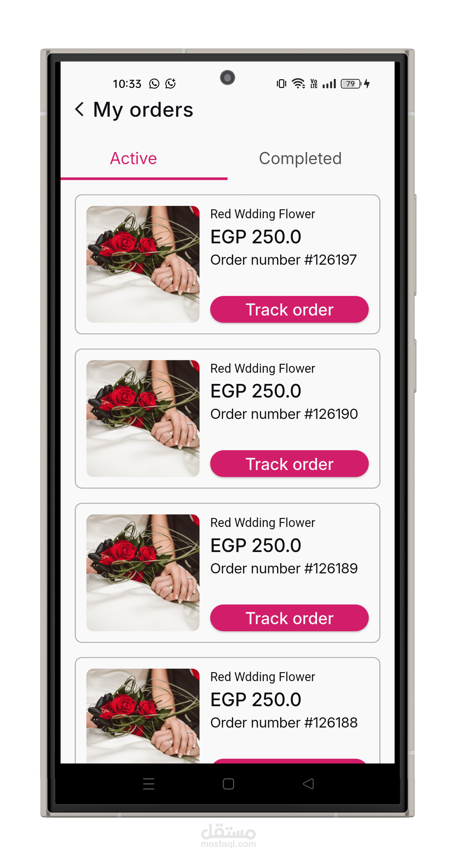Open the order card numbered #126189
This screenshot has height=866, width=457.
tap(228, 573)
